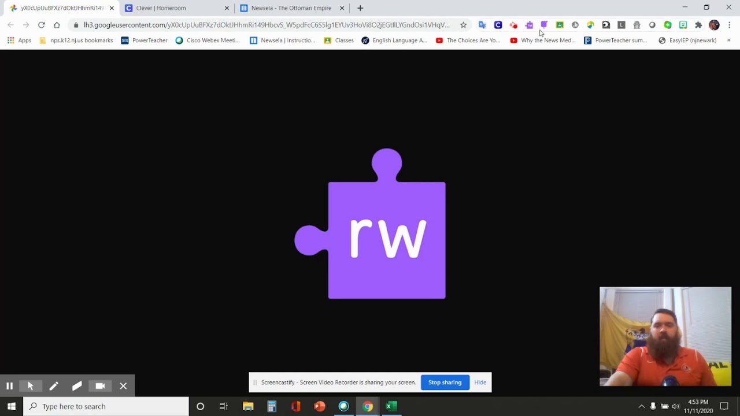
Task: Hide the screen sharing notification bar
Action: (x=480, y=382)
